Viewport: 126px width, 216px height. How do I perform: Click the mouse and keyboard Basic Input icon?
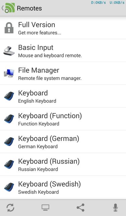tap(9, 51)
